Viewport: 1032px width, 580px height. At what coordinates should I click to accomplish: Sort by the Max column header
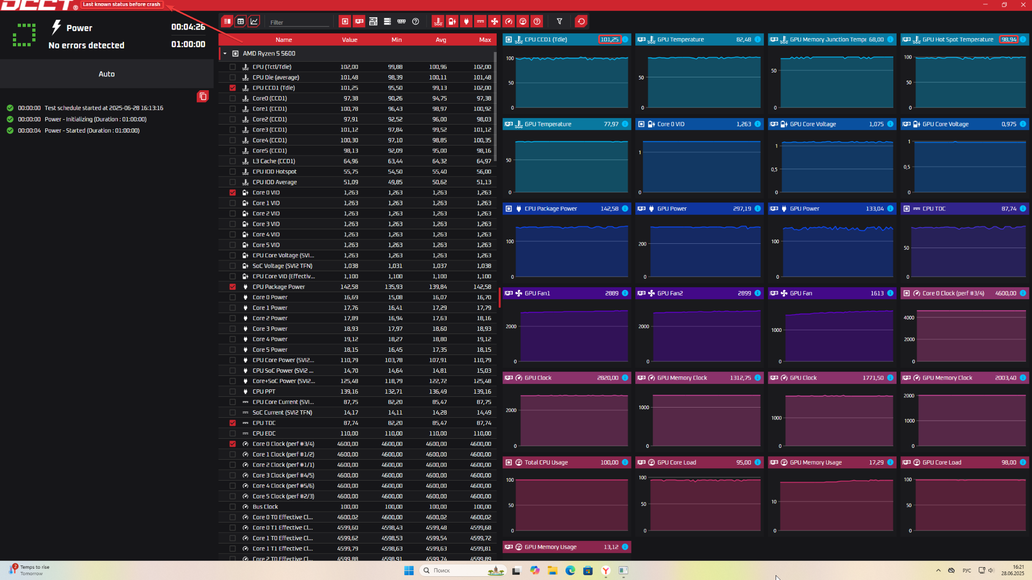pos(485,40)
